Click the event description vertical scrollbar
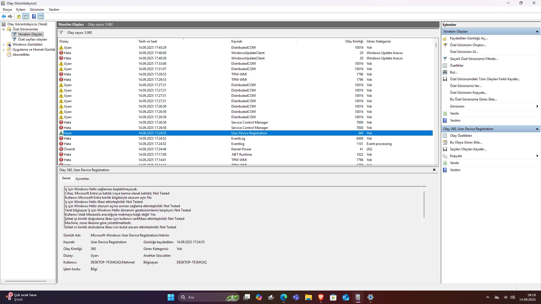This screenshot has width=541, height=304. pos(424,204)
